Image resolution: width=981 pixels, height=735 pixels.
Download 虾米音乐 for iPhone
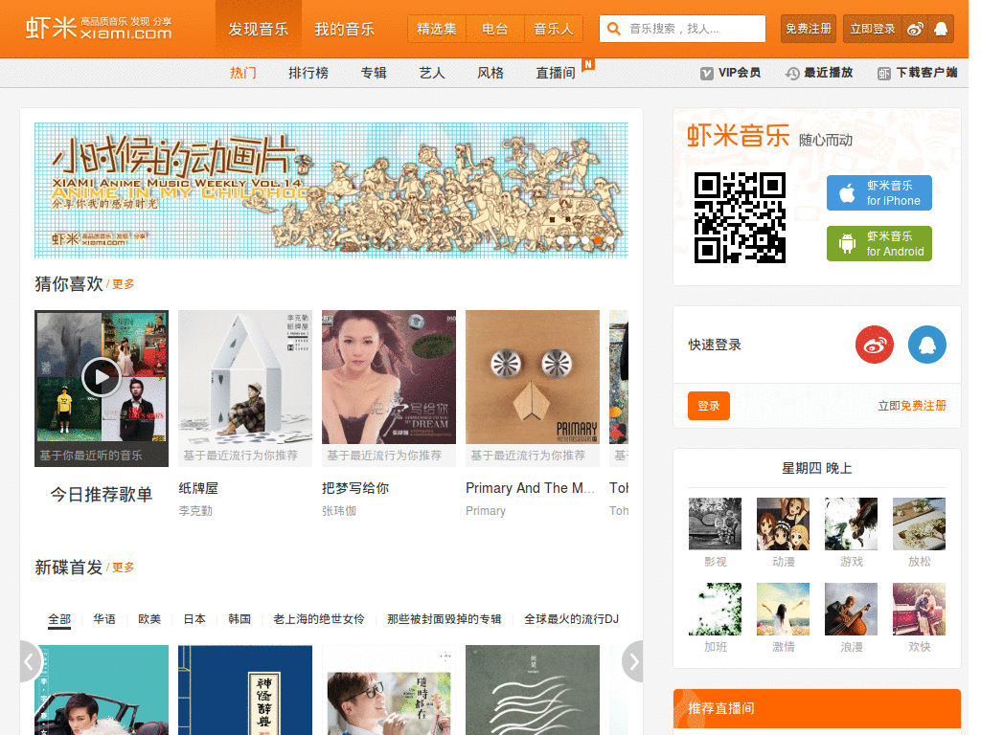pos(879,192)
